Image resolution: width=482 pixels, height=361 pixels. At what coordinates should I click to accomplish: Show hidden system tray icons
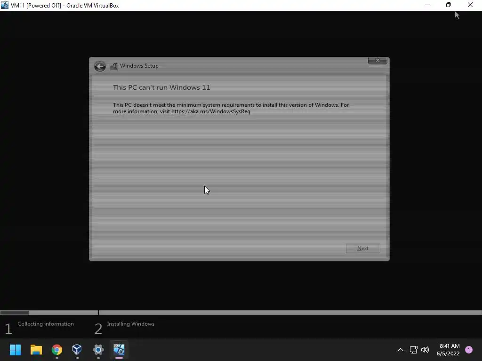400,350
